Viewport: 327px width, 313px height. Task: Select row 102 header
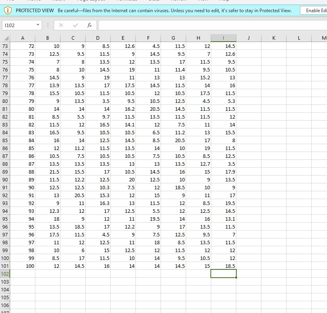coord(4,274)
